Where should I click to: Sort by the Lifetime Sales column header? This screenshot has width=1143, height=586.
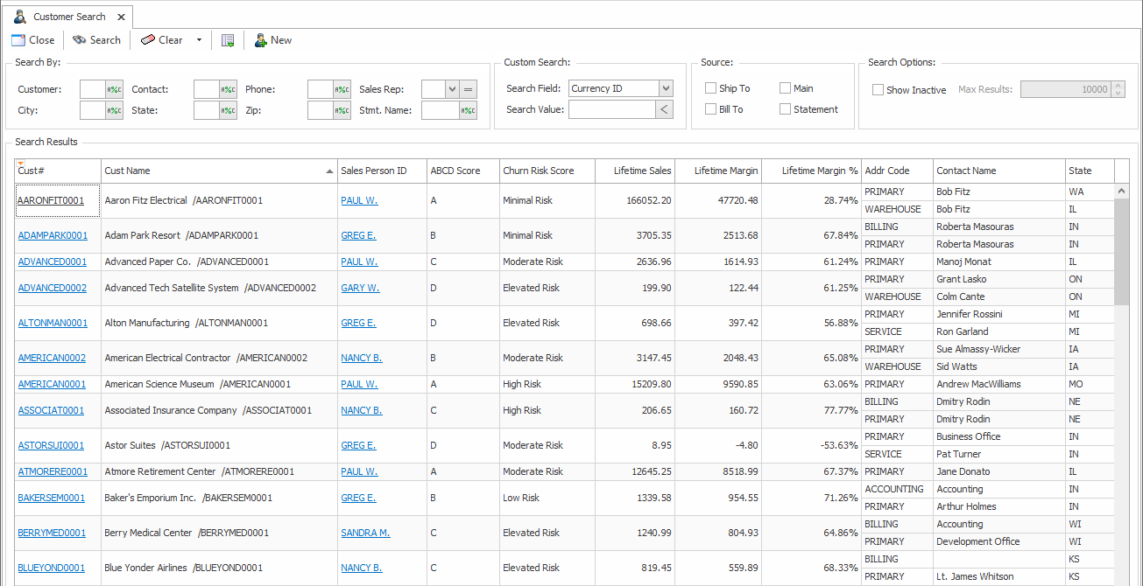(635, 171)
